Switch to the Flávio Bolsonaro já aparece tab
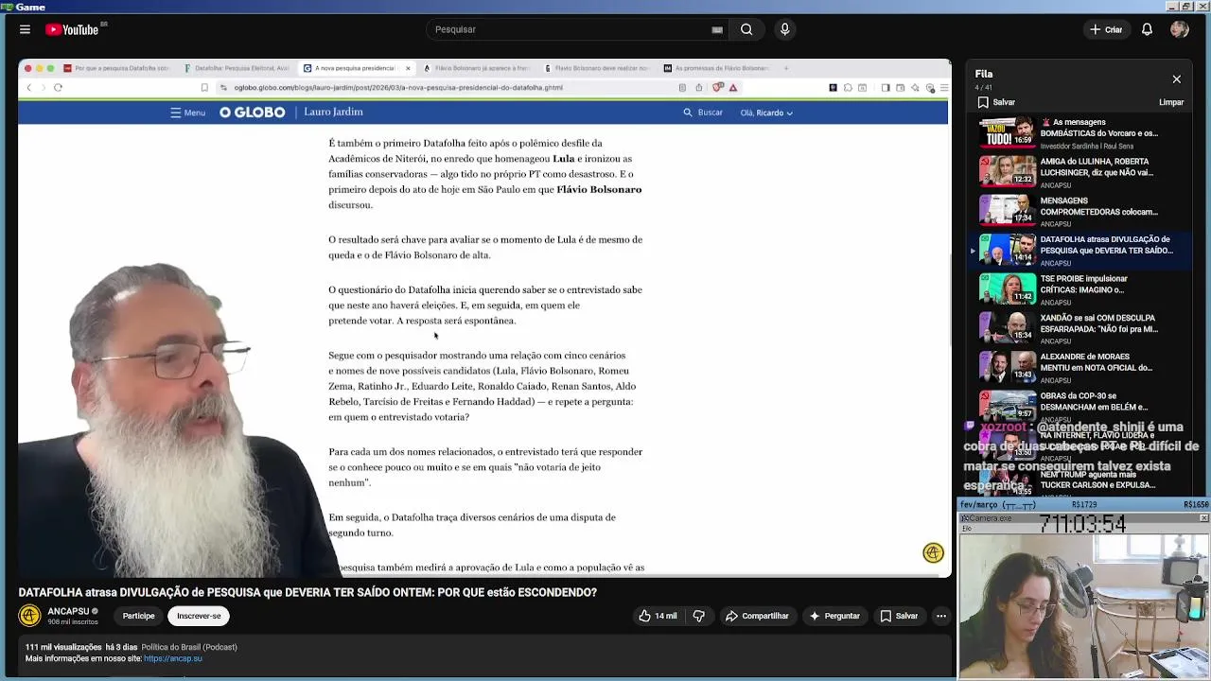 tap(477, 68)
